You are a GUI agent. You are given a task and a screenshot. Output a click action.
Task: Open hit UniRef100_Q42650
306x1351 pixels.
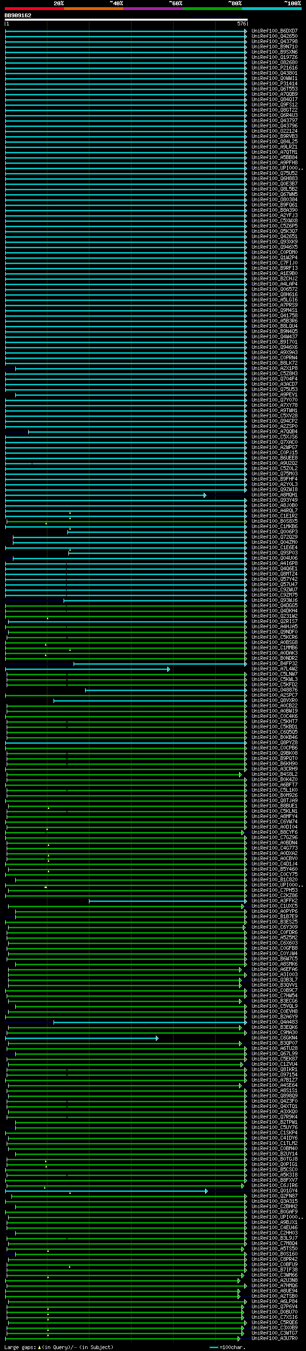coord(274,36)
